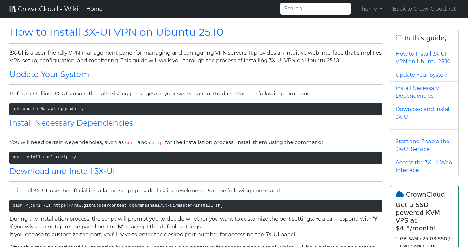Click the 'Install Necessary Dependencies' heading
Screen dimensions: 468x247
pos(71,123)
